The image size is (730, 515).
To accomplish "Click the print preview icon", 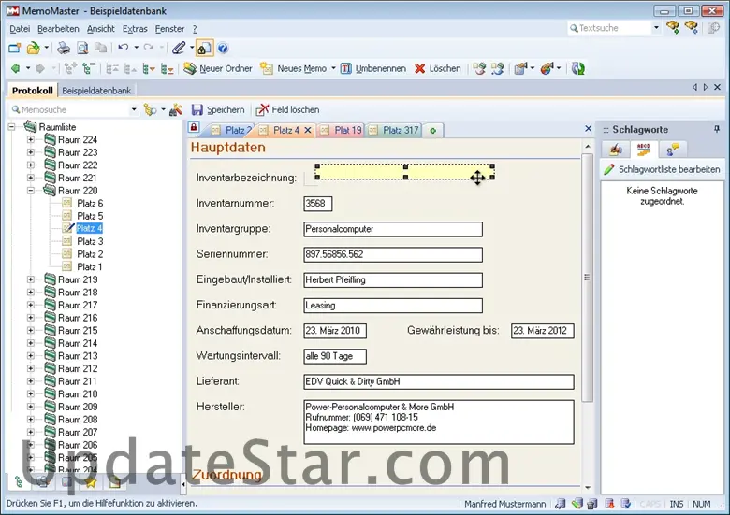I will point(82,48).
